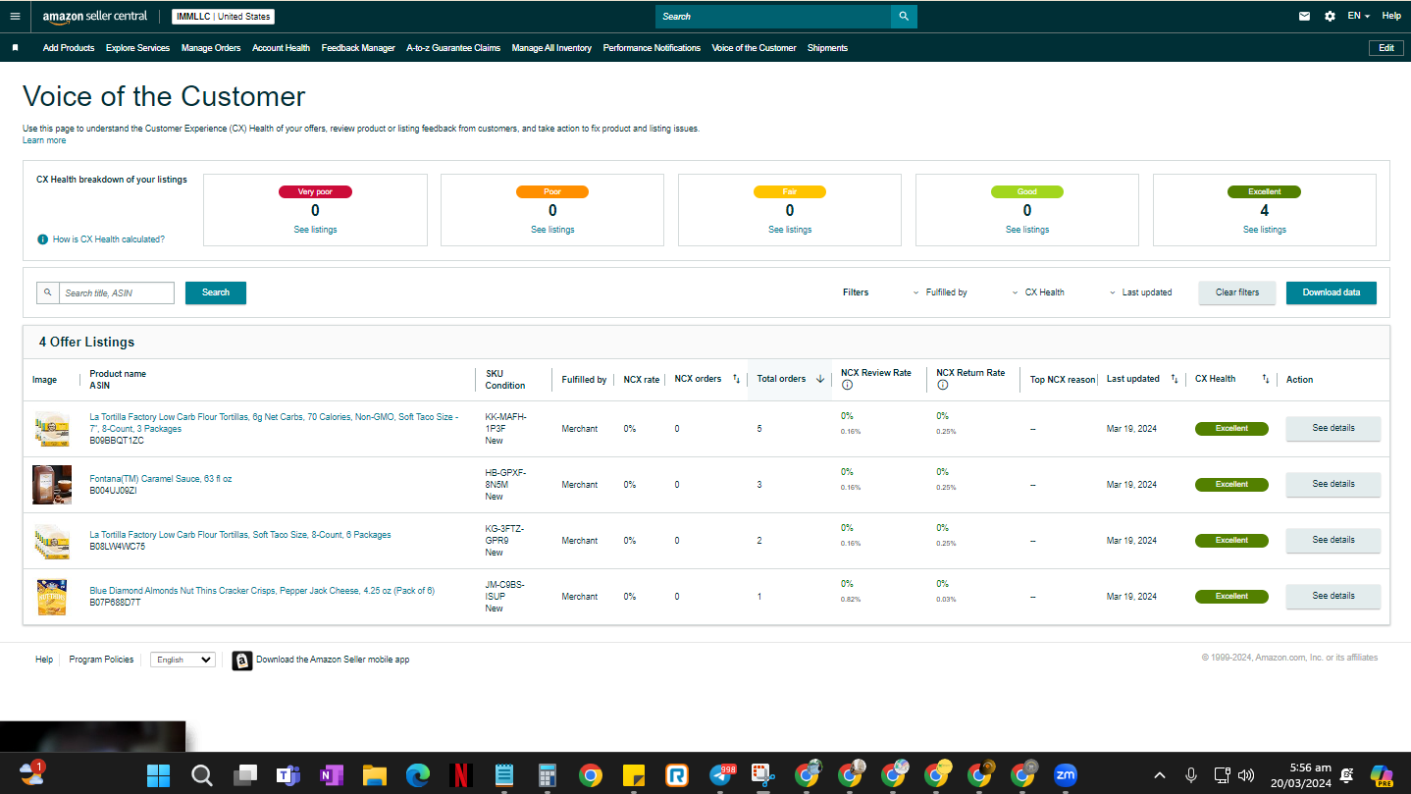Image resolution: width=1411 pixels, height=794 pixels.
Task: Open Add Products in the navigation bar
Action: pyautogui.click(x=69, y=48)
